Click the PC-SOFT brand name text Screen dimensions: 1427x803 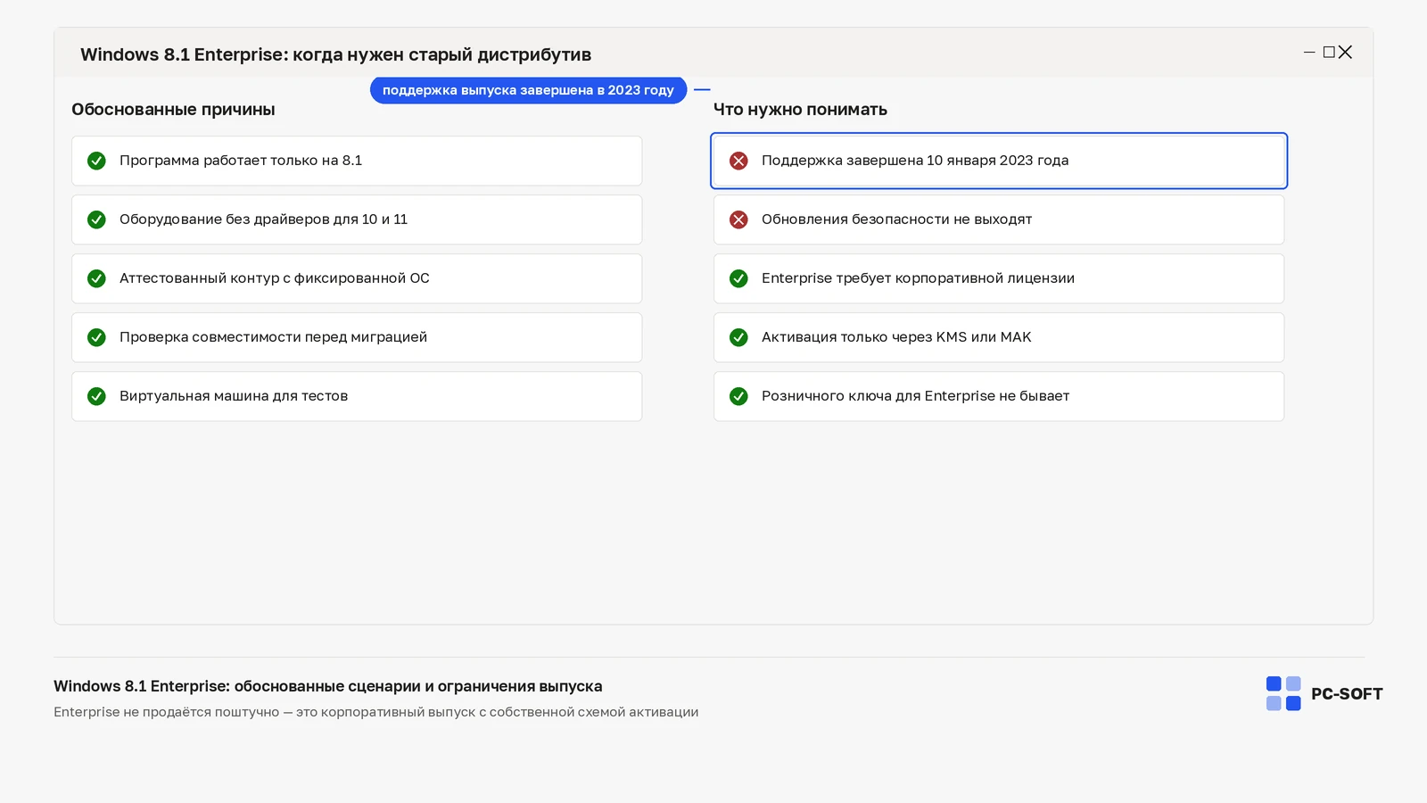[1347, 694]
